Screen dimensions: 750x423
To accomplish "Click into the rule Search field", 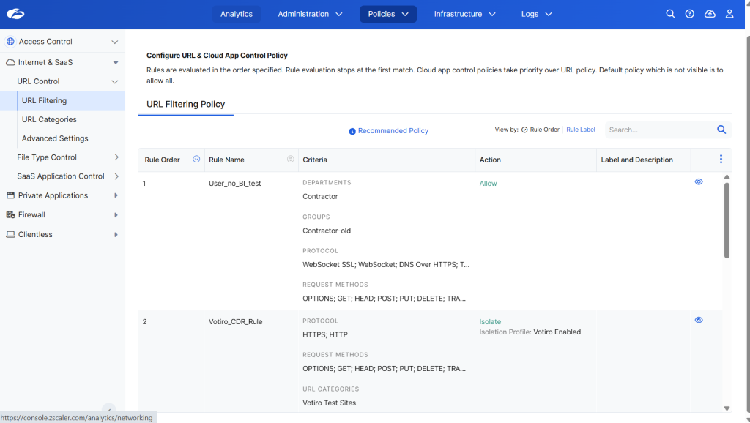I will coord(660,130).
